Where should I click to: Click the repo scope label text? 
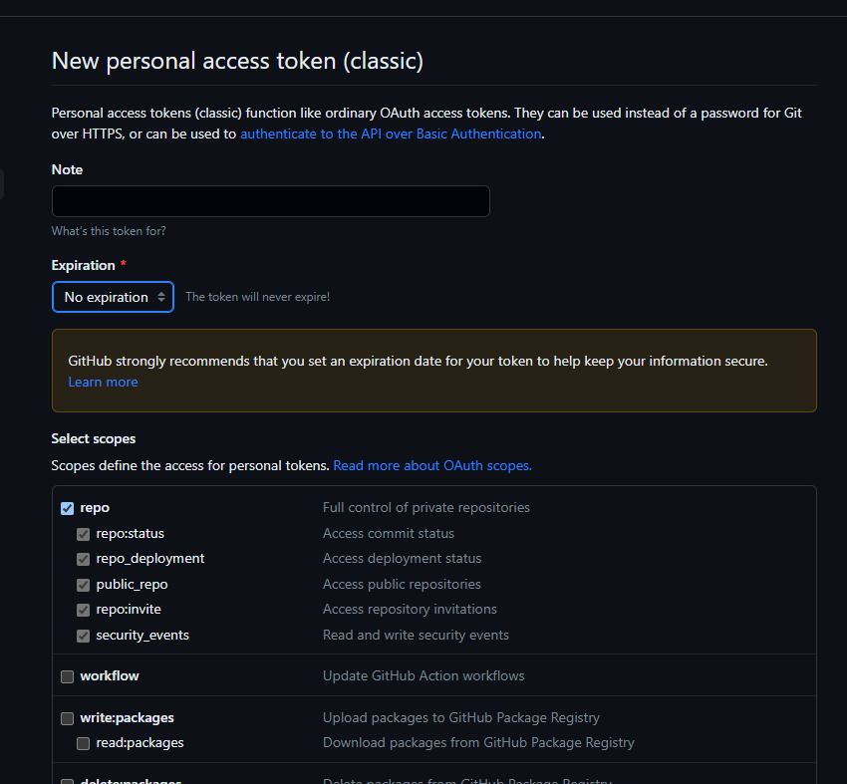(x=95, y=508)
